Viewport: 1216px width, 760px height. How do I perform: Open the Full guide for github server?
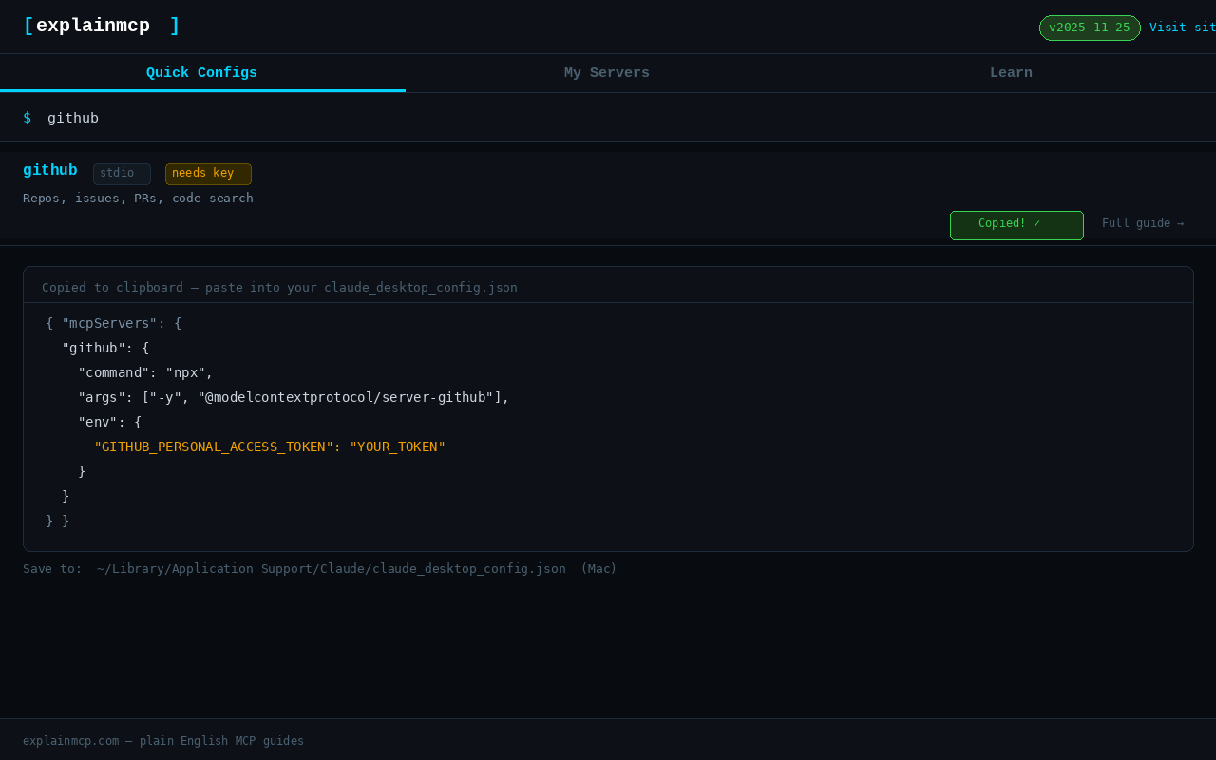pyautogui.click(x=1143, y=222)
